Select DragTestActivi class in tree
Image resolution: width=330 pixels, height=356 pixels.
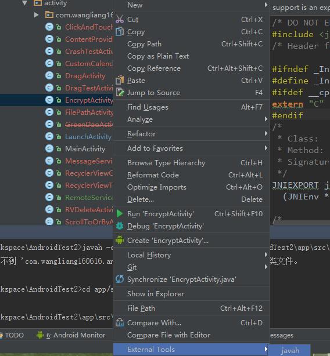tap(89, 88)
